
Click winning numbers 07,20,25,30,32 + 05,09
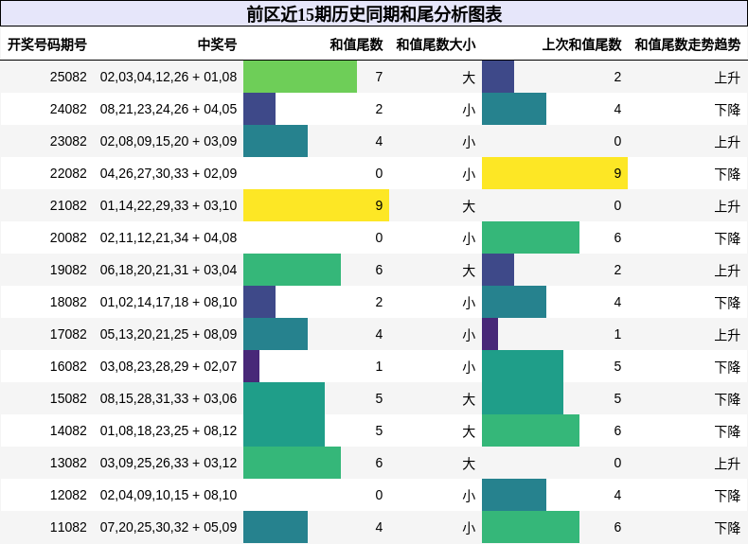click(x=169, y=527)
